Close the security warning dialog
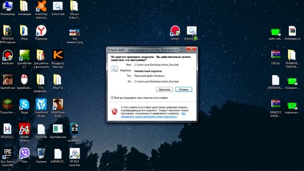Viewport: 304px width, 171px height. (x=191, y=49)
